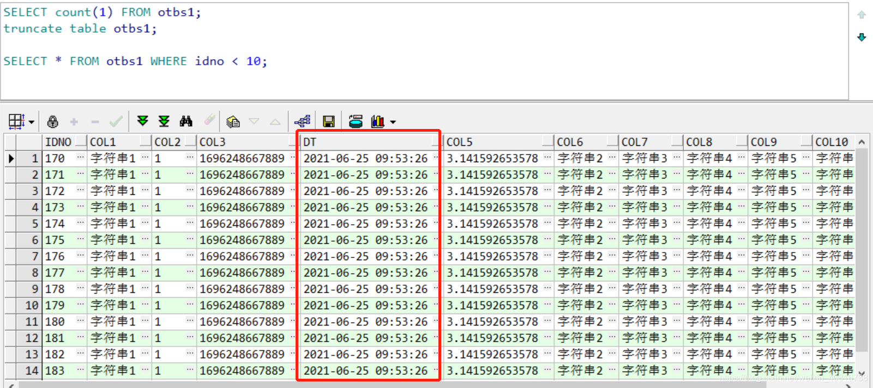Open ellipsis editor of COL2 in row 12
This screenshot has width=873, height=388.
click(x=190, y=337)
